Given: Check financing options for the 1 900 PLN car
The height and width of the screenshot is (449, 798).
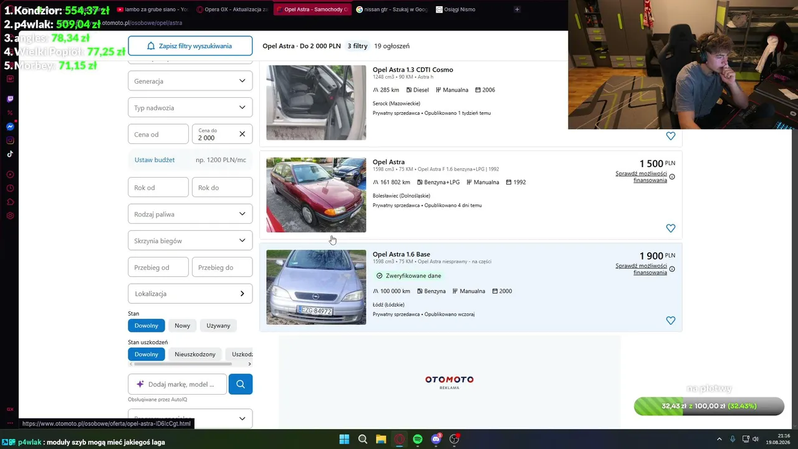Looking at the screenshot, I should (x=641, y=269).
